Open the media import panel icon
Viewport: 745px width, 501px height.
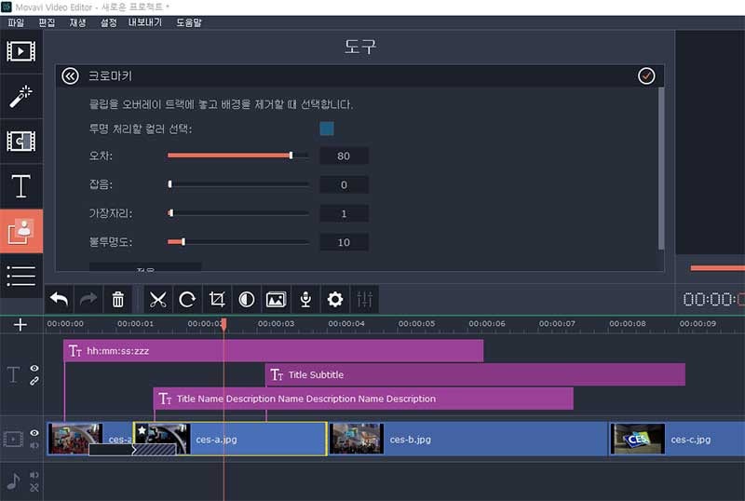(20, 51)
